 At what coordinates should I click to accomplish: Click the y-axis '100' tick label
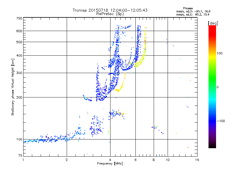tap(19, 139)
